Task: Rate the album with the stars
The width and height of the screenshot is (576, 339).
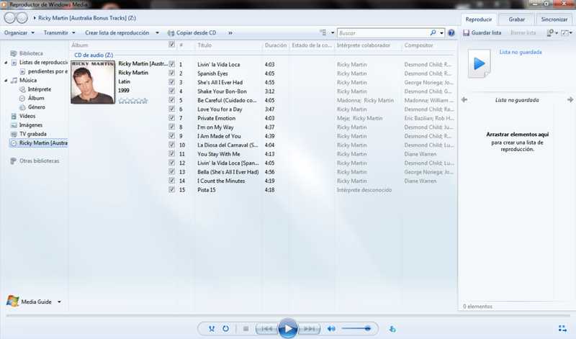Action: [x=133, y=100]
